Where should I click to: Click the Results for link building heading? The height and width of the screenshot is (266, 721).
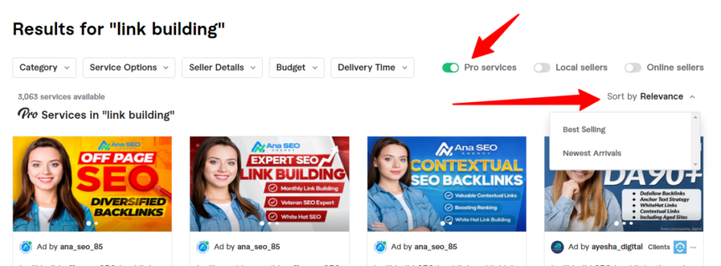pos(118,30)
